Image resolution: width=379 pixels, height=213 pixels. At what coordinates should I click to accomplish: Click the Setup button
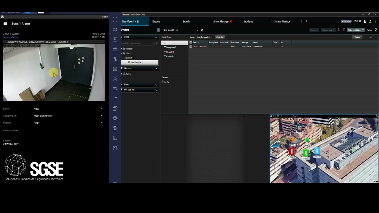tap(370, 30)
